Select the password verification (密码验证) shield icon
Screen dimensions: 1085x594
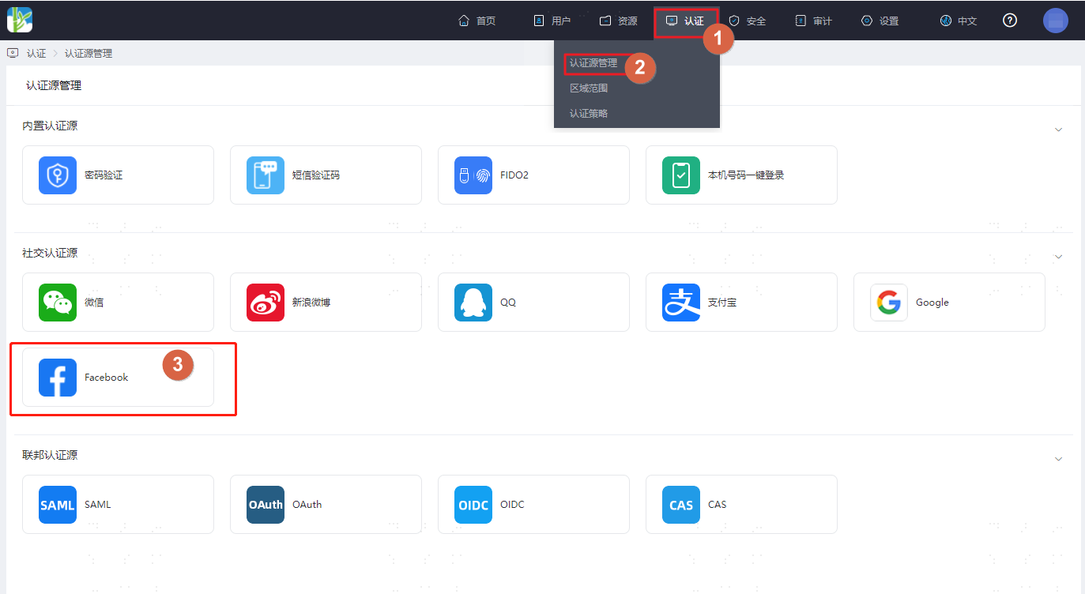[x=58, y=175]
